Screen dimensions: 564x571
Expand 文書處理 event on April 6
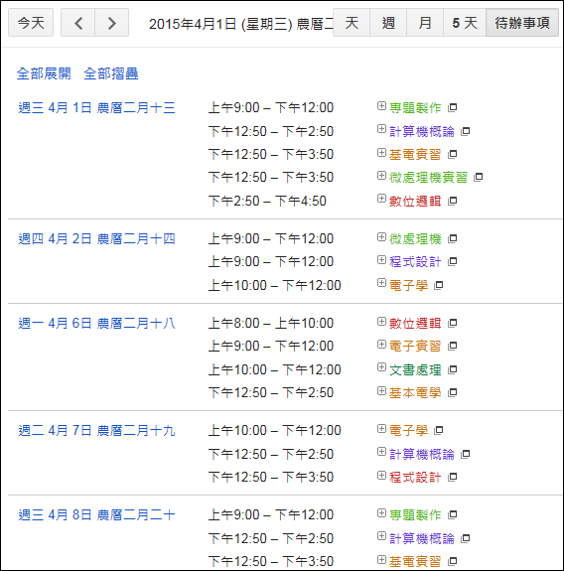(381, 367)
